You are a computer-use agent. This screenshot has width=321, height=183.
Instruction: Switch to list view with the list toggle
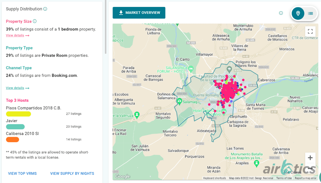pyautogui.click(x=310, y=13)
